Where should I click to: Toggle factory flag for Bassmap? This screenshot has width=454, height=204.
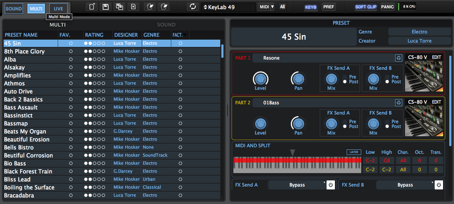180,123
